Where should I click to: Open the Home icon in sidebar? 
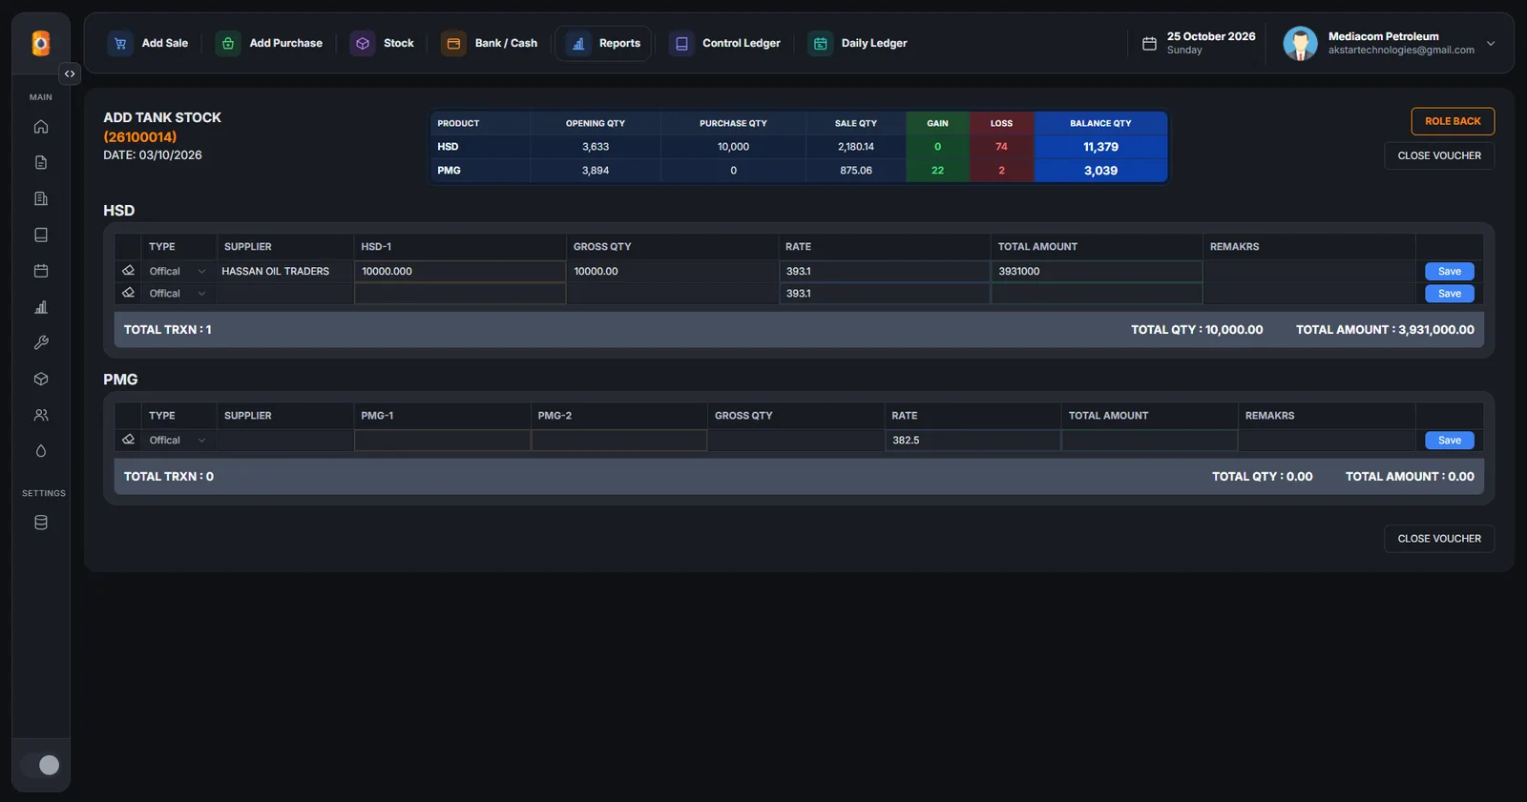click(x=41, y=127)
